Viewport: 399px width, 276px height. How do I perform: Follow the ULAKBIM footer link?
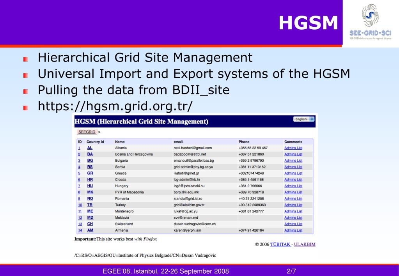(x=305, y=244)
